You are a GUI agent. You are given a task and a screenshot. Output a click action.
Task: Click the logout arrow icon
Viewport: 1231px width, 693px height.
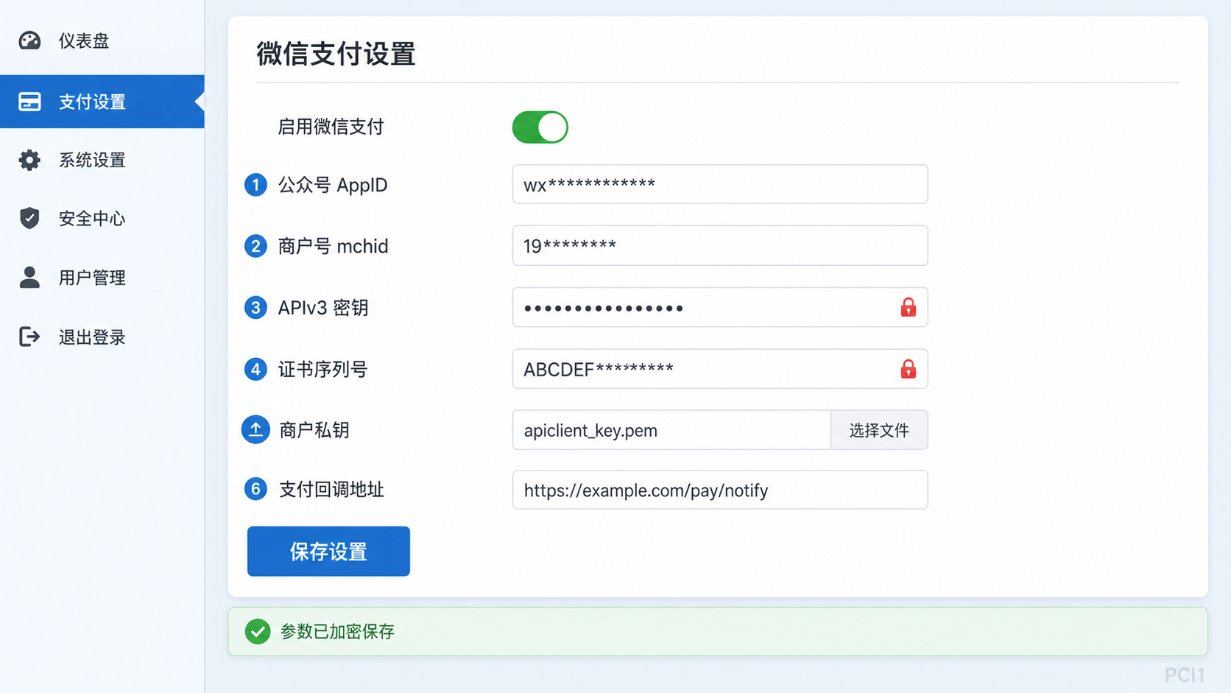(29, 337)
